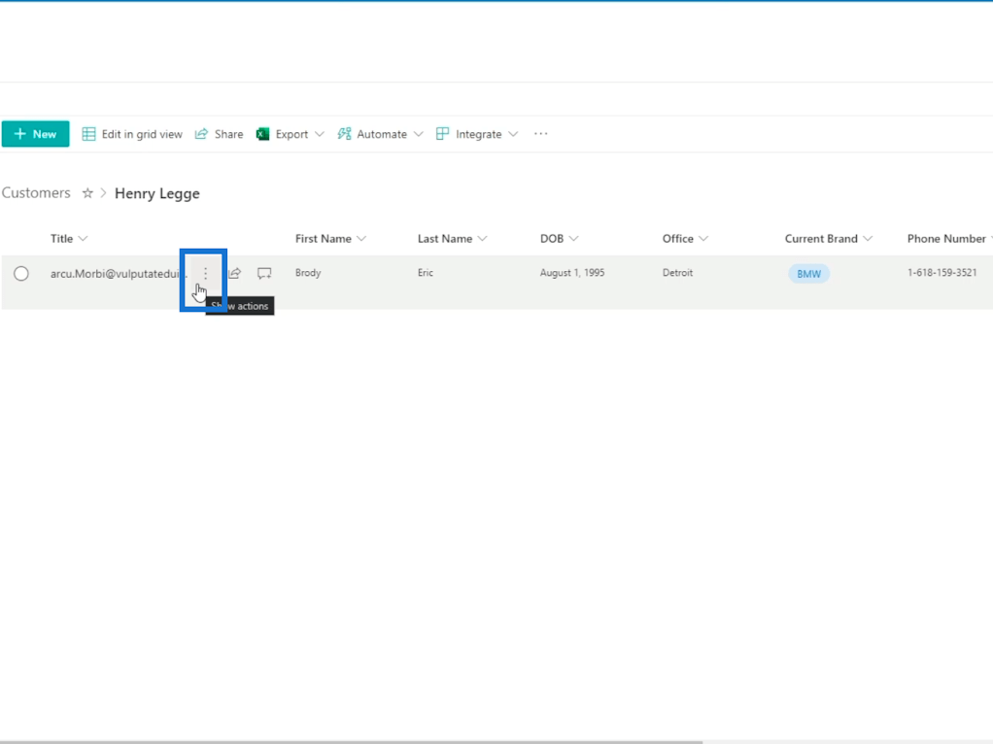The height and width of the screenshot is (744, 993).
Task: Open the arcu.Morbi@vulputatedui item title
Action: coord(118,274)
